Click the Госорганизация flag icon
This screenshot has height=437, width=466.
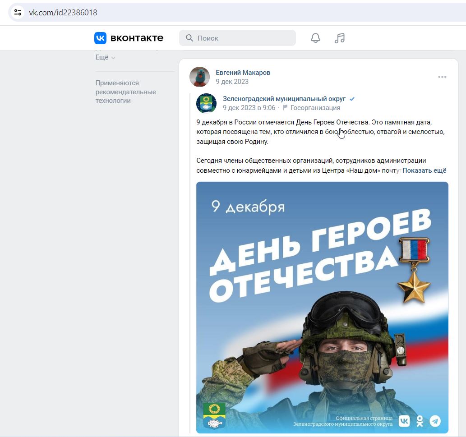click(x=285, y=107)
